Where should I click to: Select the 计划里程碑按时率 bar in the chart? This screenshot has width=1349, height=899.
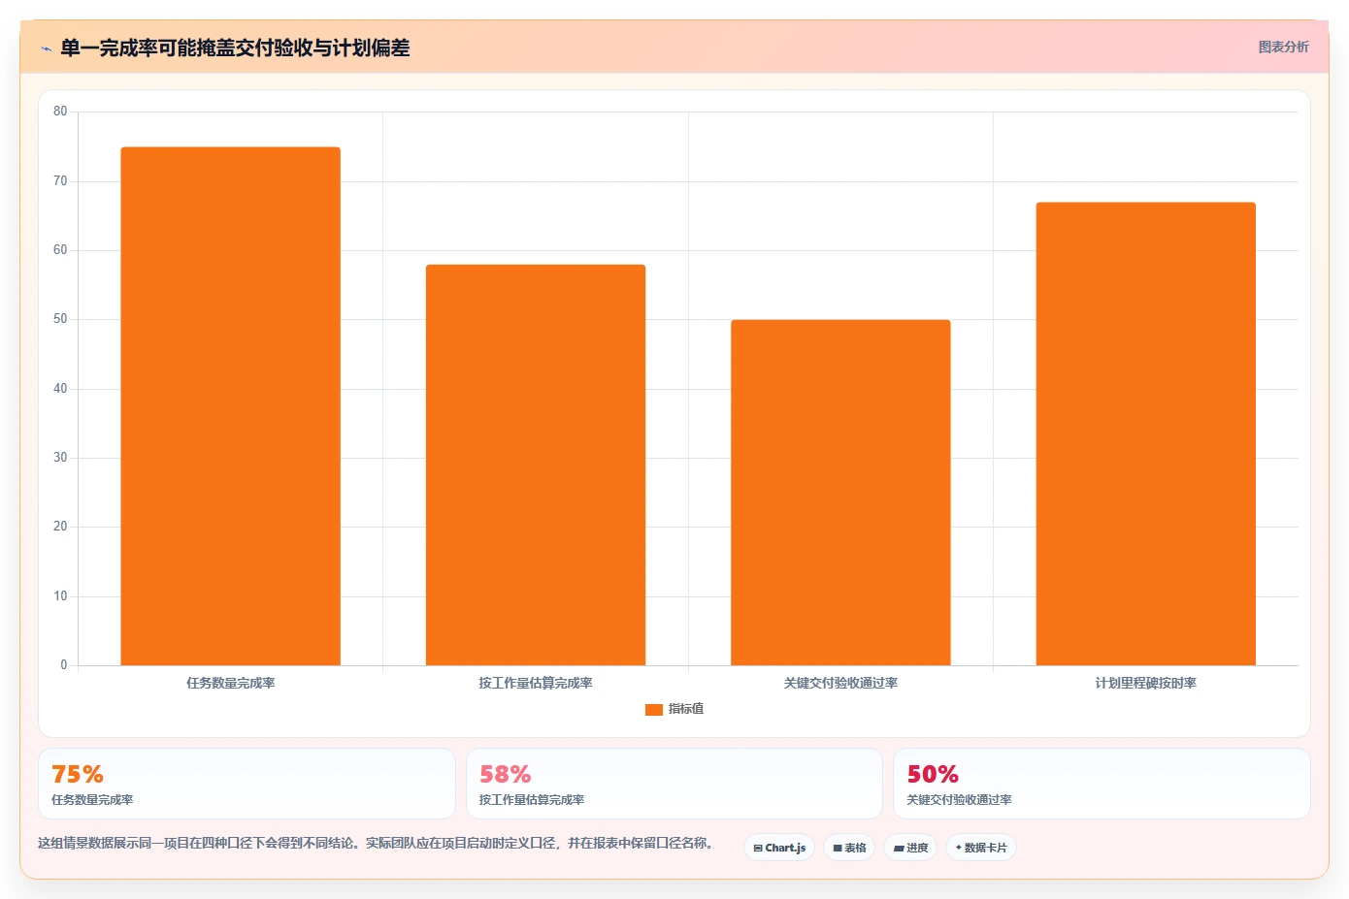1146,433
